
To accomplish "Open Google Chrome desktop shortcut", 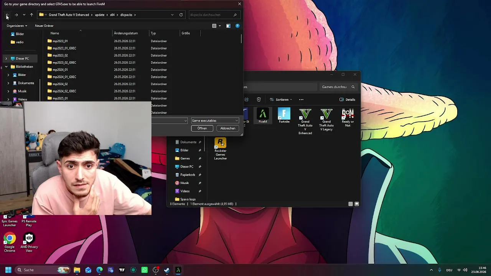I will pos(10,243).
